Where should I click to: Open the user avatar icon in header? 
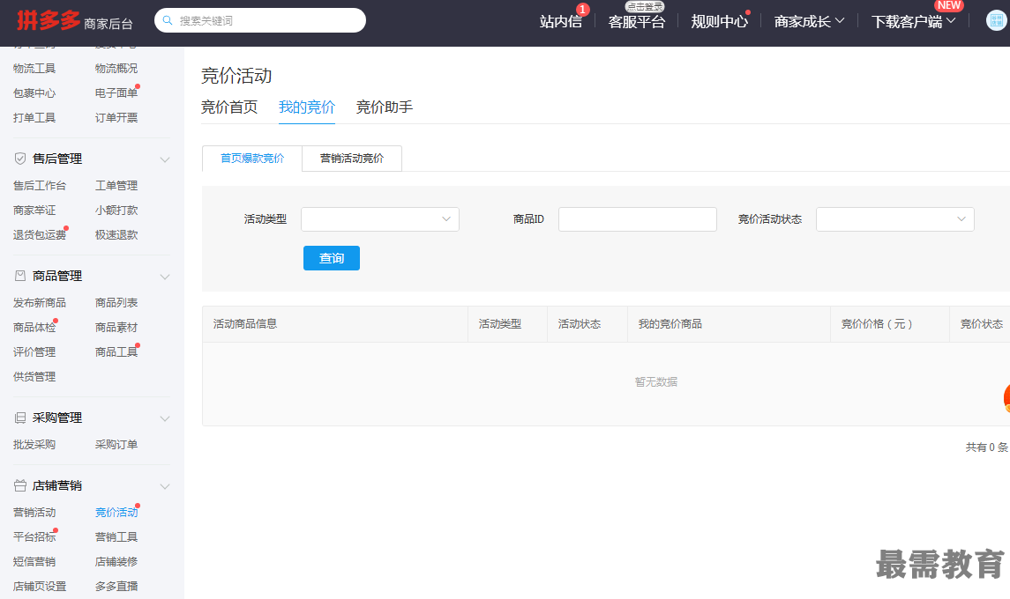point(997,20)
